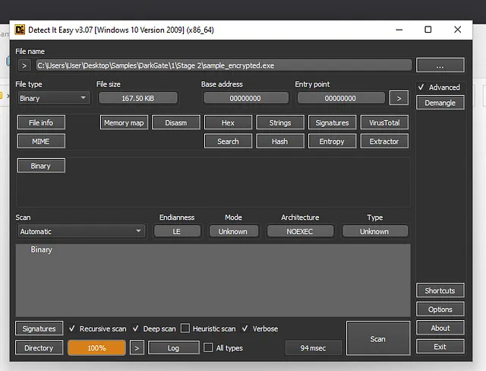Open the Log

point(174,347)
